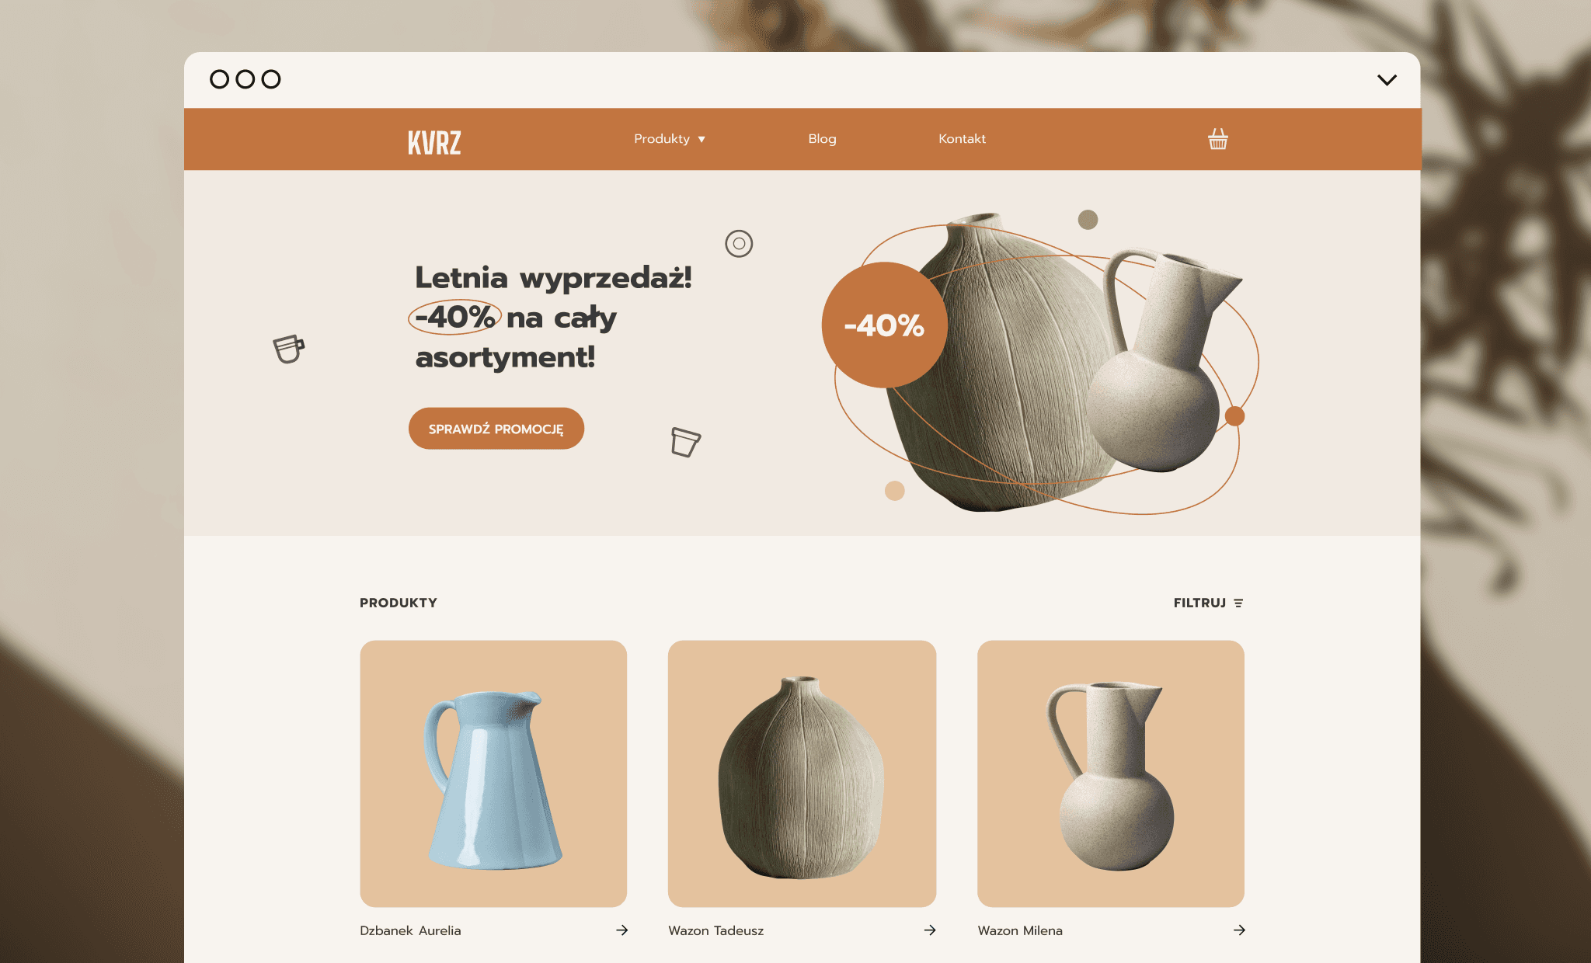
Task: Select the Wazon Milena pitcher thumbnail
Action: tap(1111, 774)
